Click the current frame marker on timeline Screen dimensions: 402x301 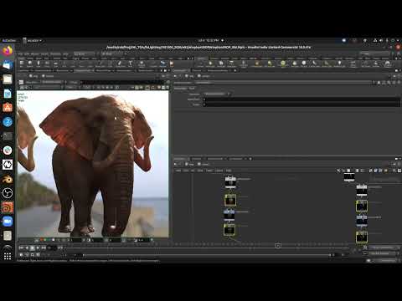click(x=278, y=246)
